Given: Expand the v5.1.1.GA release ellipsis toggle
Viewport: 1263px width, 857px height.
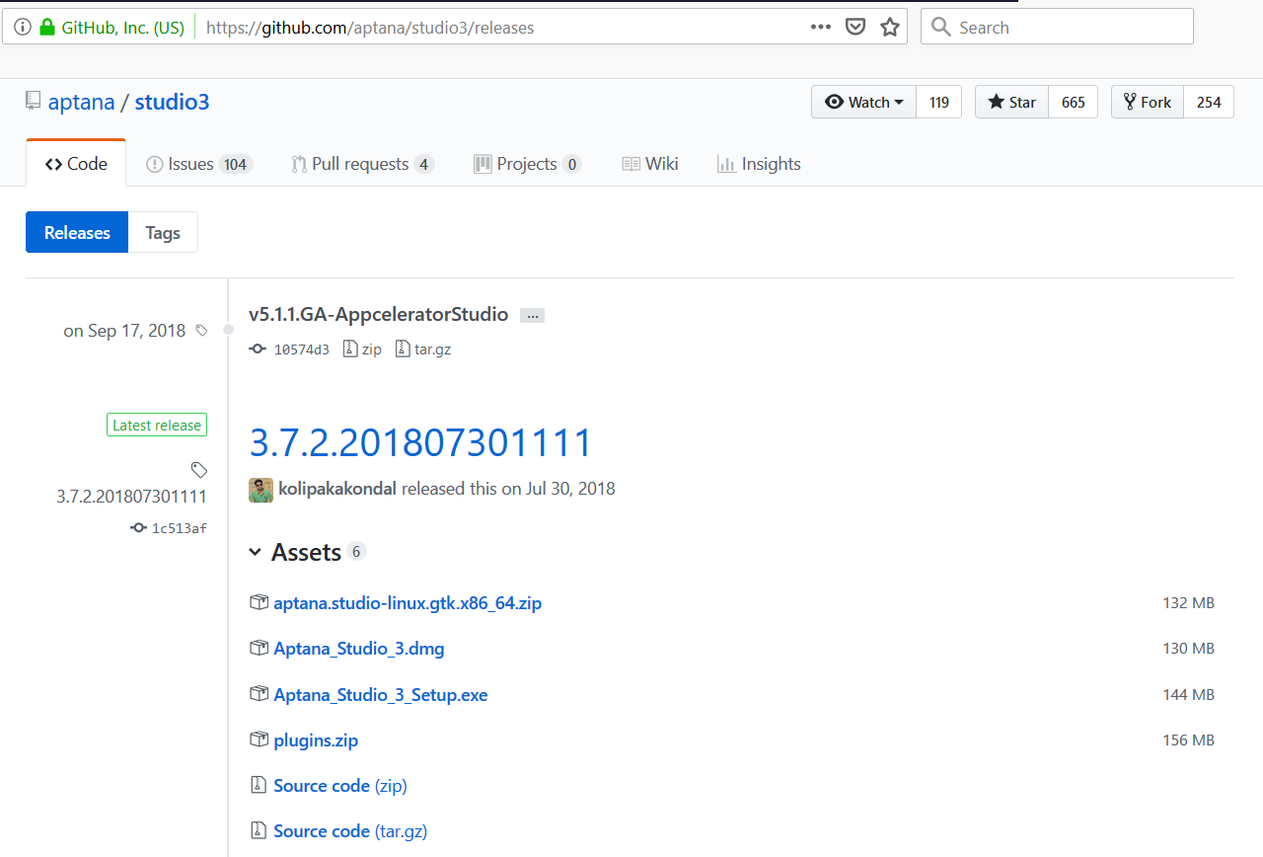Looking at the screenshot, I should pyautogui.click(x=533, y=316).
